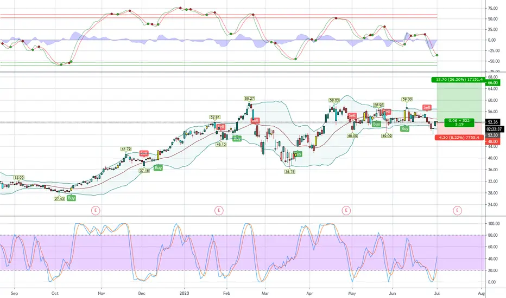Select the Buy signal below the 27.43 low
This screenshot has height=298, width=506.
pos(71,198)
